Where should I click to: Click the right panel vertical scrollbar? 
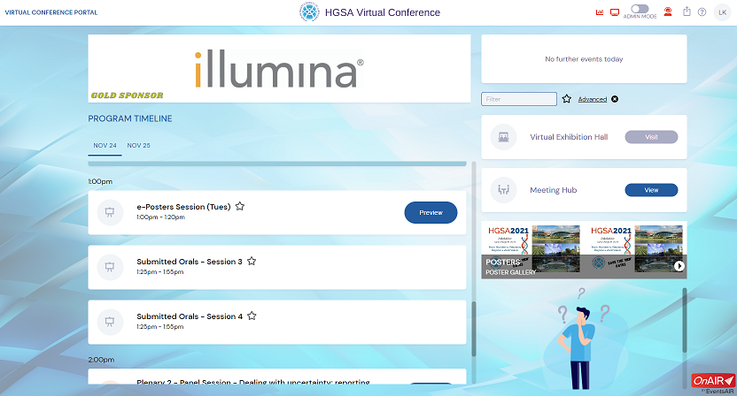pyautogui.click(x=685, y=320)
